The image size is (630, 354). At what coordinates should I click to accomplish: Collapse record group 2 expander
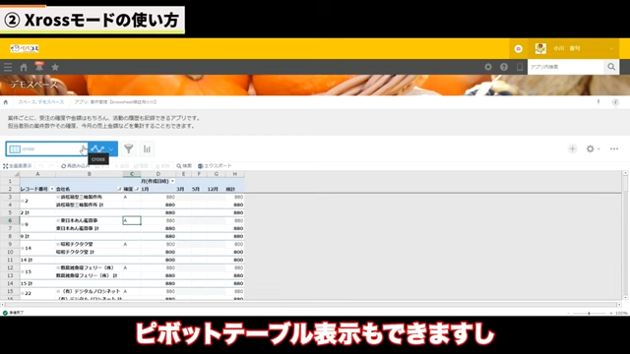point(23,201)
